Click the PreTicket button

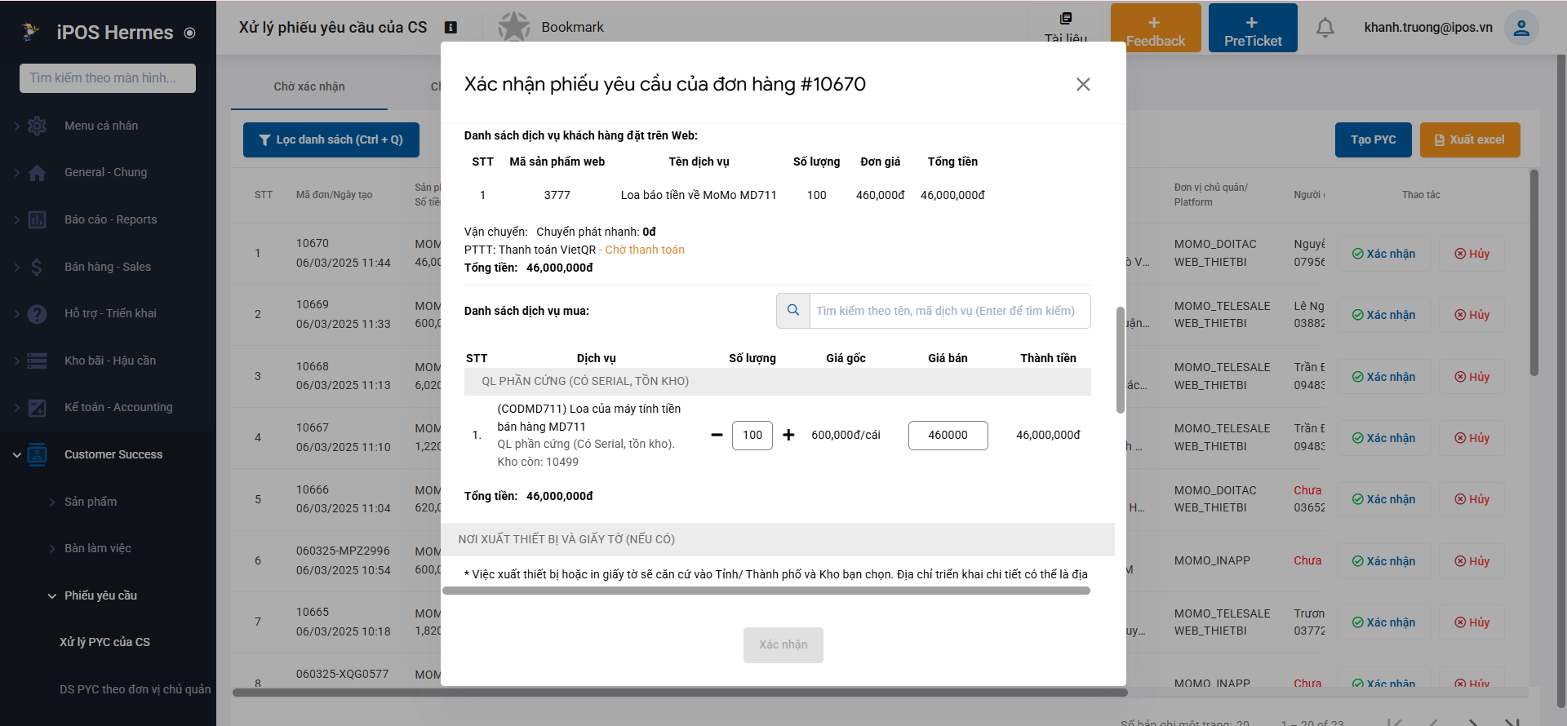[1253, 28]
